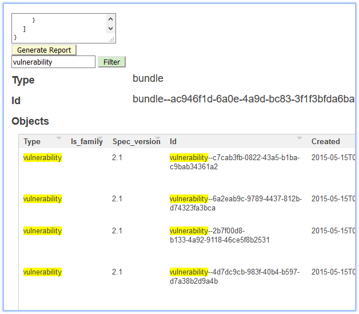Click inside the JSON input textarea
The height and width of the screenshot is (314, 359).
pos(59,29)
